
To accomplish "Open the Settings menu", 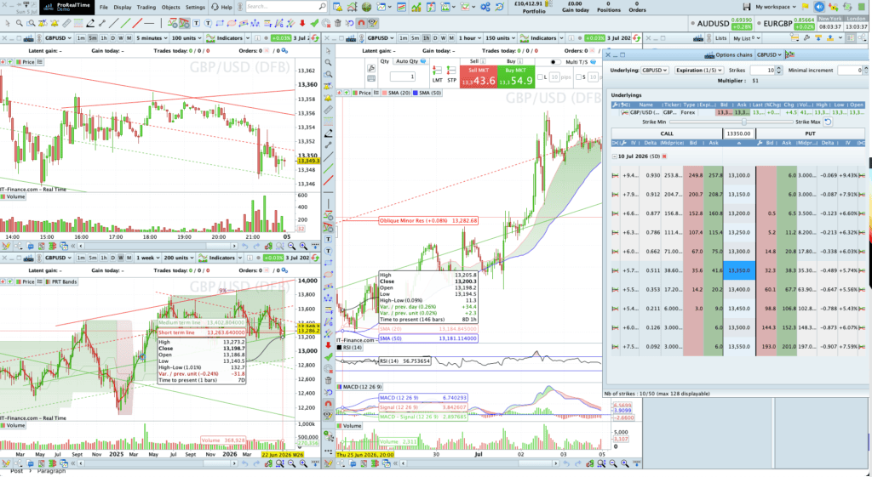I will pos(195,7).
